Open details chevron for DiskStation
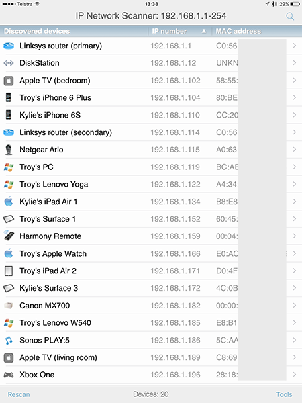Screen dimensions: 302x403 pos(295,63)
